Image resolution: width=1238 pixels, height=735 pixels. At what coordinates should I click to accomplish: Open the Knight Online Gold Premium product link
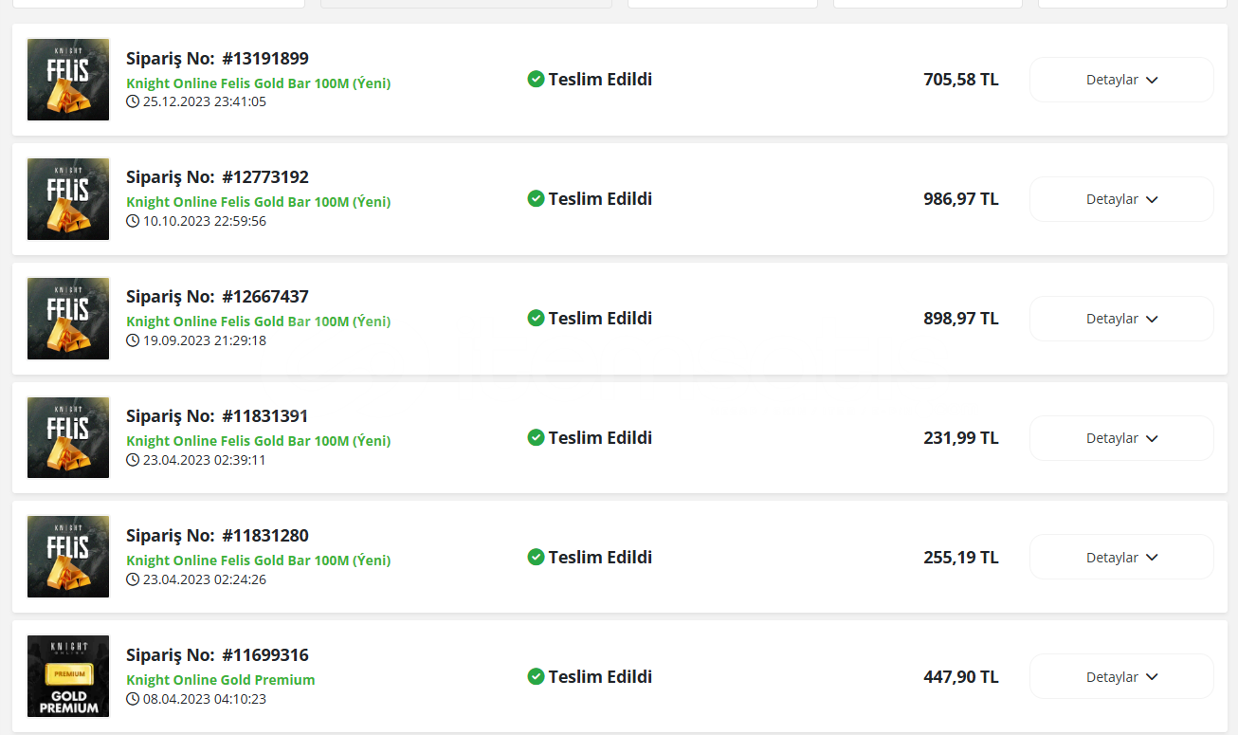point(221,680)
